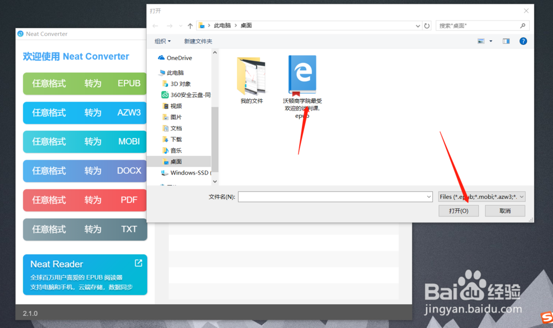Select OneDrive in the navigation tree
The width and height of the screenshot is (553, 328).
pyautogui.click(x=175, y=58)
